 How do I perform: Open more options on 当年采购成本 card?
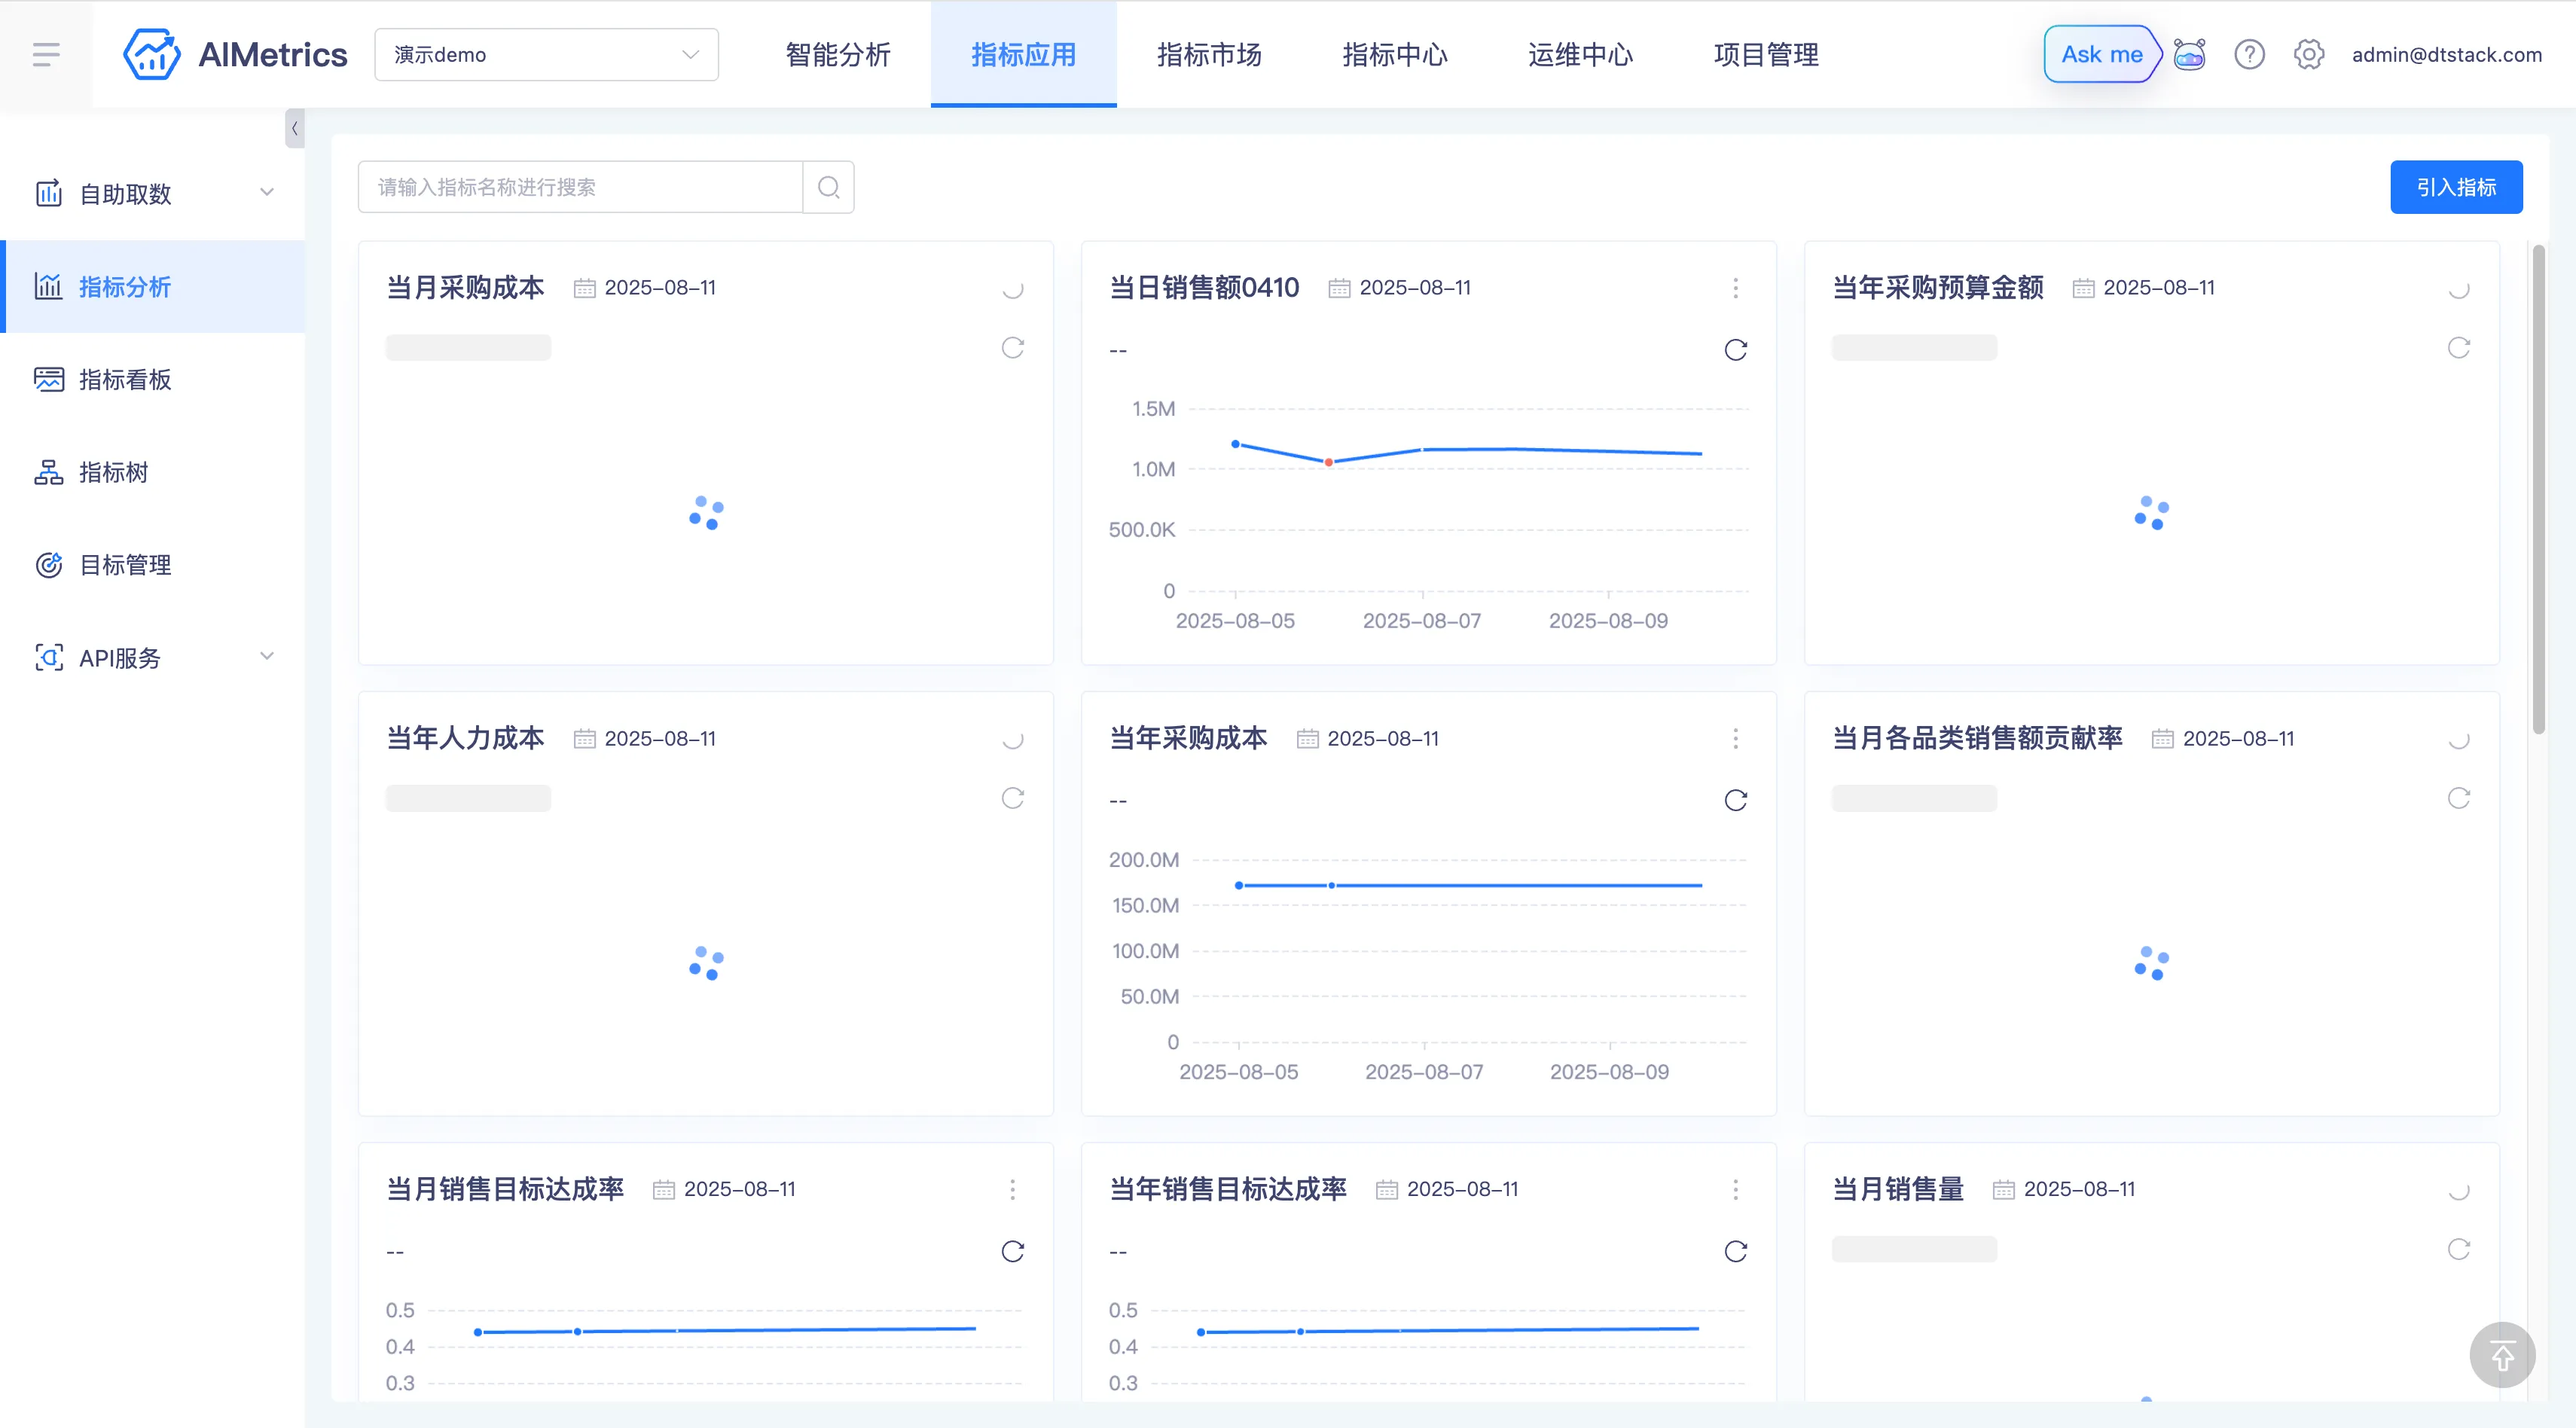pos(1735,738)
